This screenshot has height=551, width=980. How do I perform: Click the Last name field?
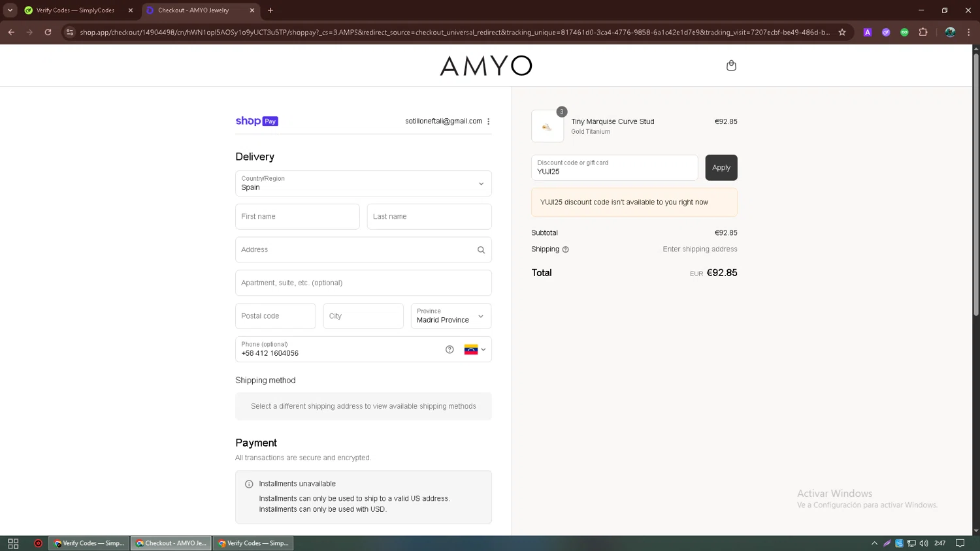click(429, 217)
